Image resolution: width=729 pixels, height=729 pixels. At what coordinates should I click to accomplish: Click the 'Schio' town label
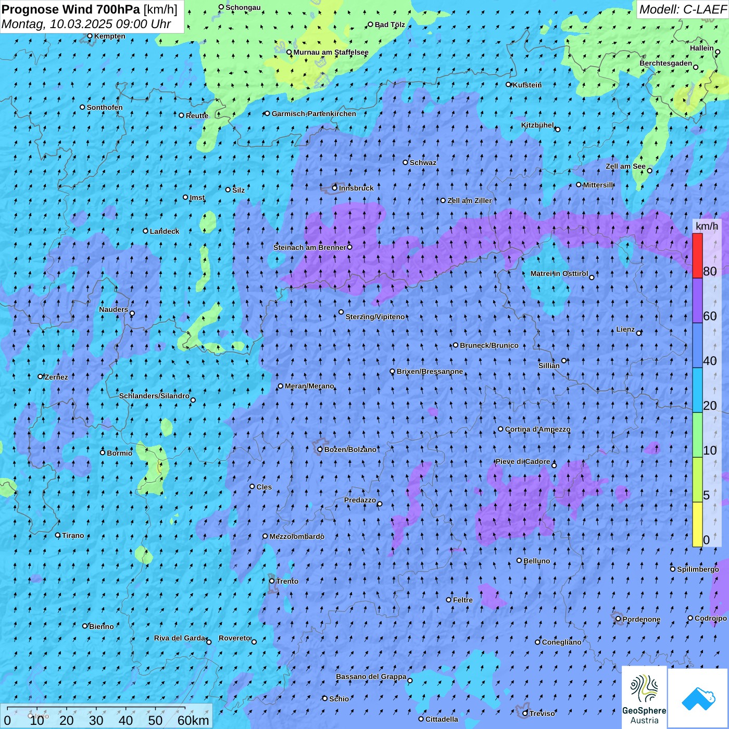(339, 699)
